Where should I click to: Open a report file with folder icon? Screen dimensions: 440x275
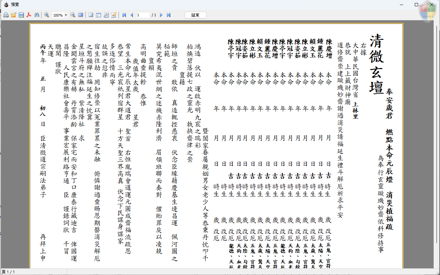pos(14,15)
